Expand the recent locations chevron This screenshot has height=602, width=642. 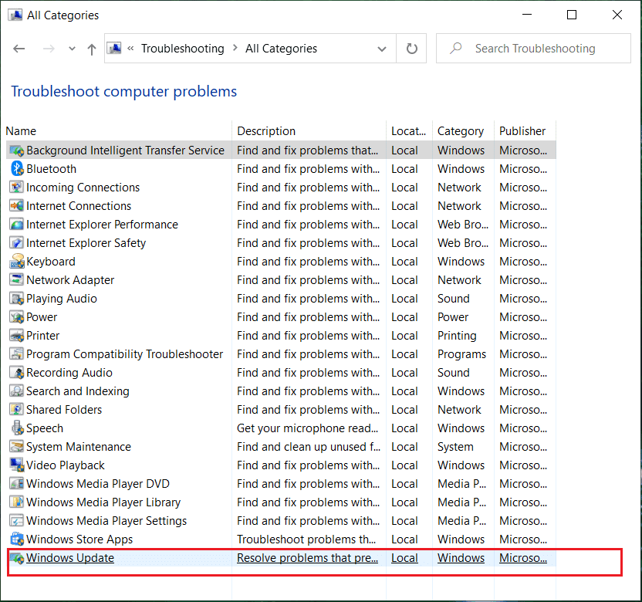click(71, 48)
